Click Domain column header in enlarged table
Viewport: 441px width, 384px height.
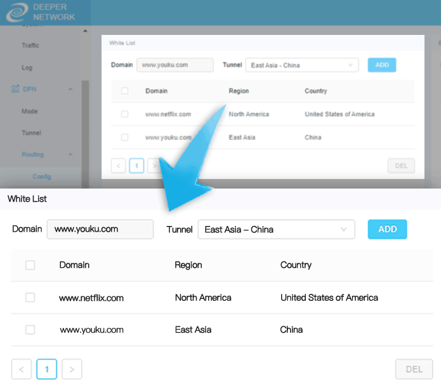74,265
